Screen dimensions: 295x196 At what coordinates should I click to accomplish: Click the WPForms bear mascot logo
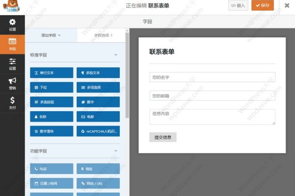[x=11, y=7]
